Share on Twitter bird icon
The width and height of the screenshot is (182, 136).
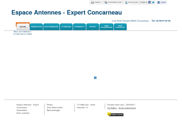[153, 2]
